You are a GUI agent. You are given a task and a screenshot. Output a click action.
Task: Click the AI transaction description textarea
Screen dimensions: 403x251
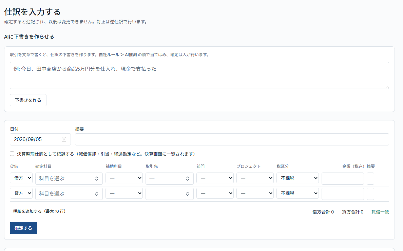[x=199, y=75]
